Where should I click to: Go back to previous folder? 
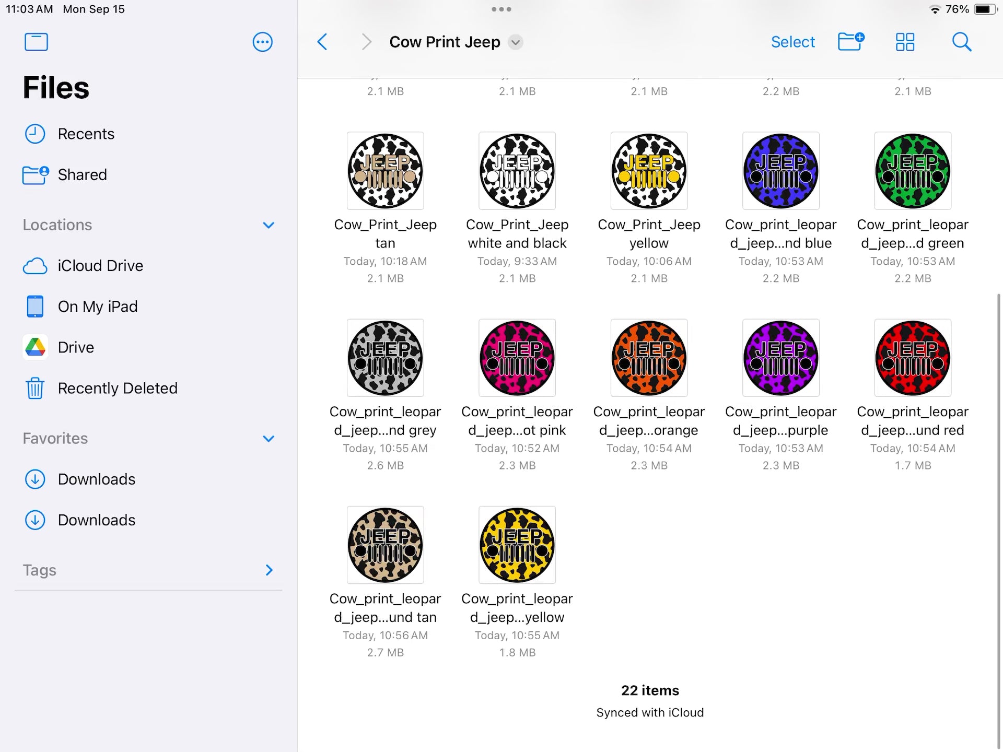[322, 42]
